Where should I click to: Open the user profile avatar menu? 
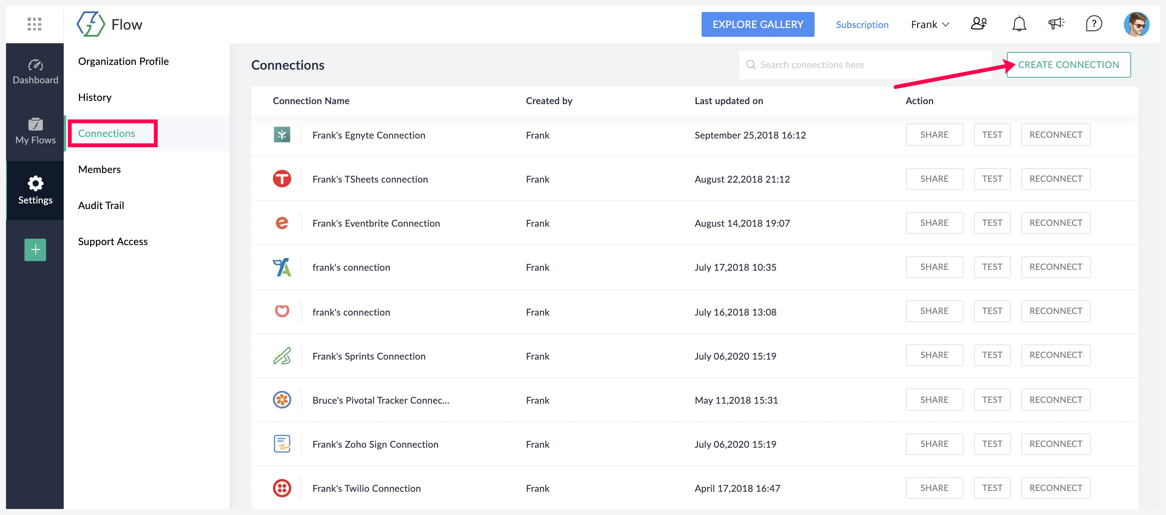click(x=1136, y=24)
